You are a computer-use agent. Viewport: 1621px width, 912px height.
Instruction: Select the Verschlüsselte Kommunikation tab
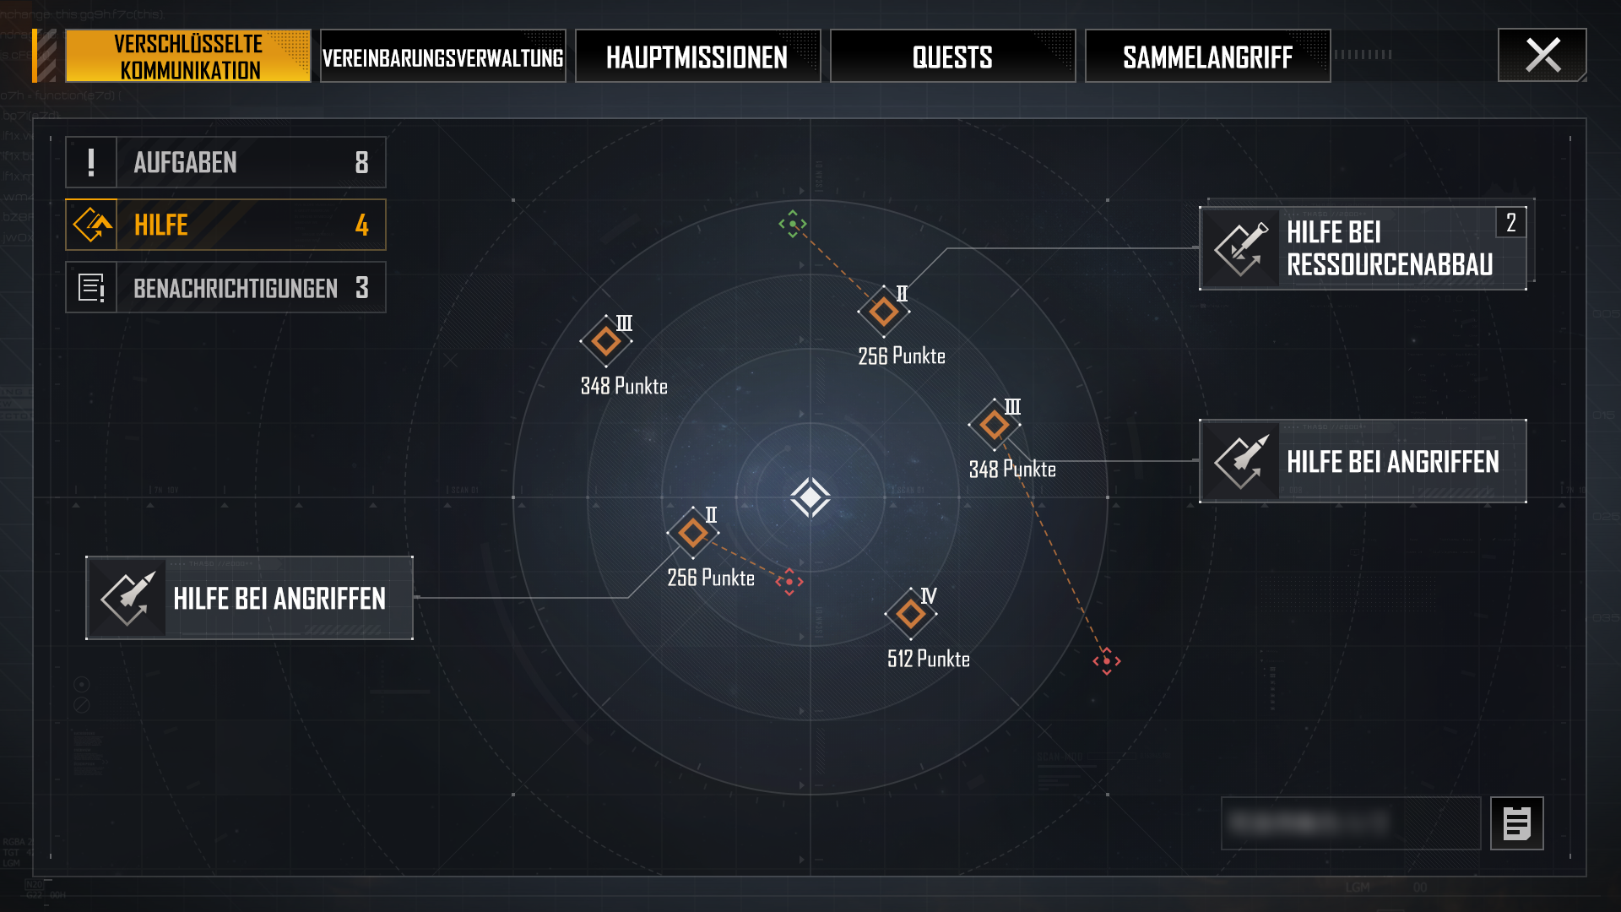[188, 57]
